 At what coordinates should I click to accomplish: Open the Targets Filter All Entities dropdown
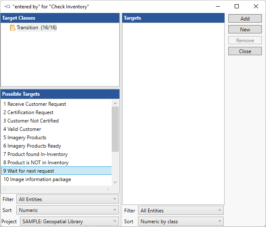(181, 211)
